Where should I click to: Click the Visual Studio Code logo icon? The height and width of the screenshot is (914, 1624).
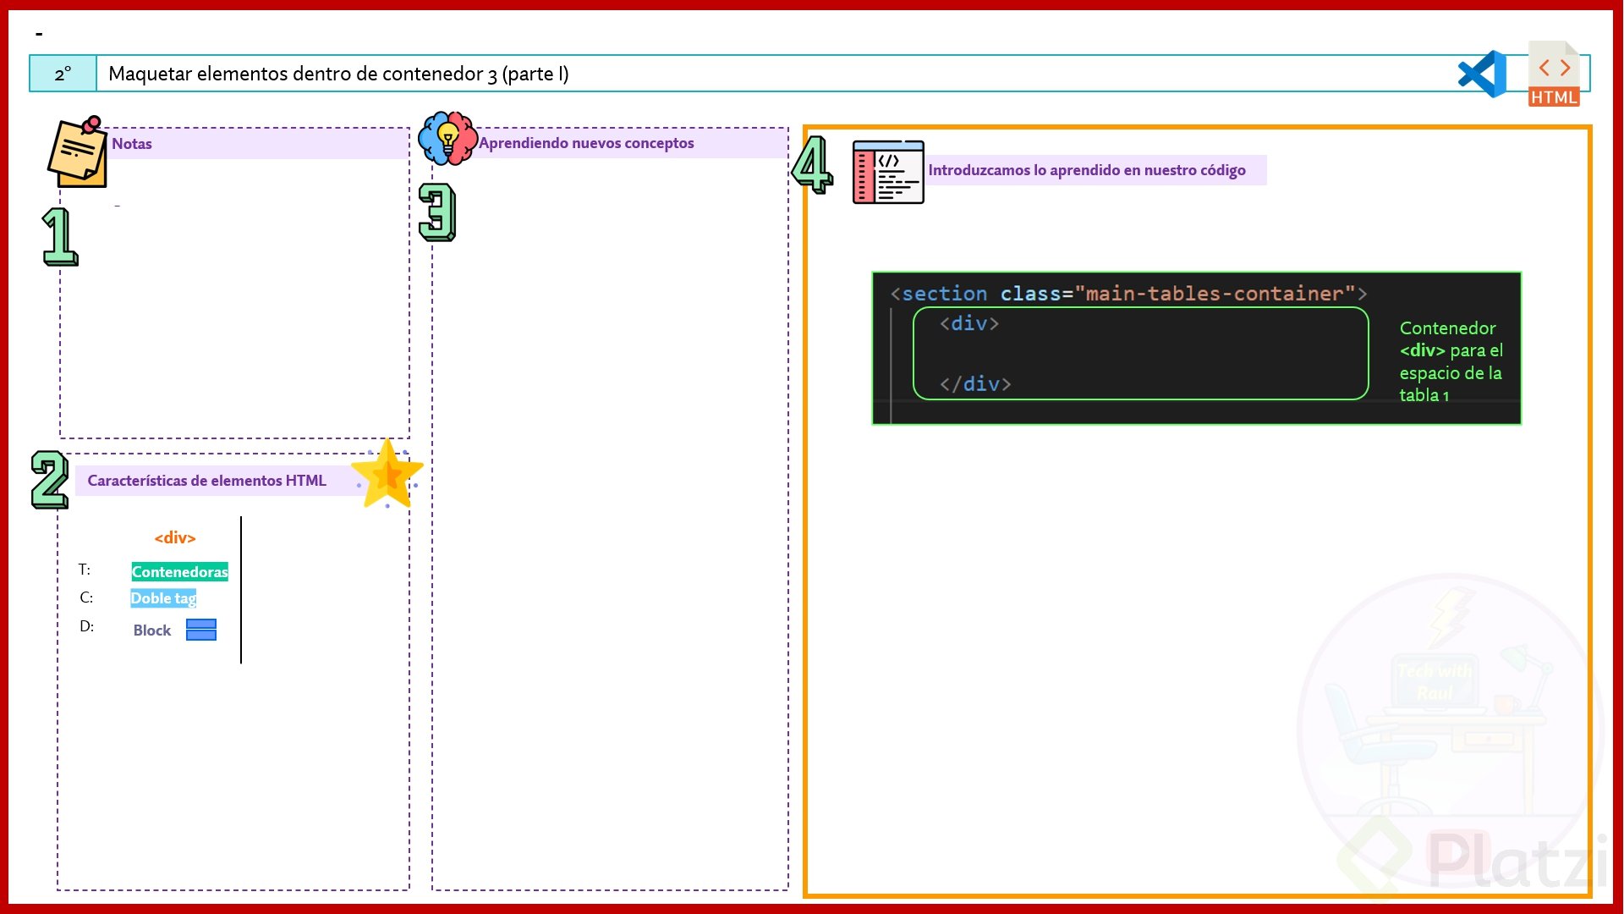coord(1482,74)
